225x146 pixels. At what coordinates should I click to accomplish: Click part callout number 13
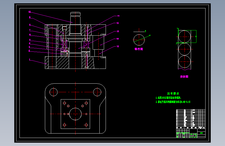(118, 31)
